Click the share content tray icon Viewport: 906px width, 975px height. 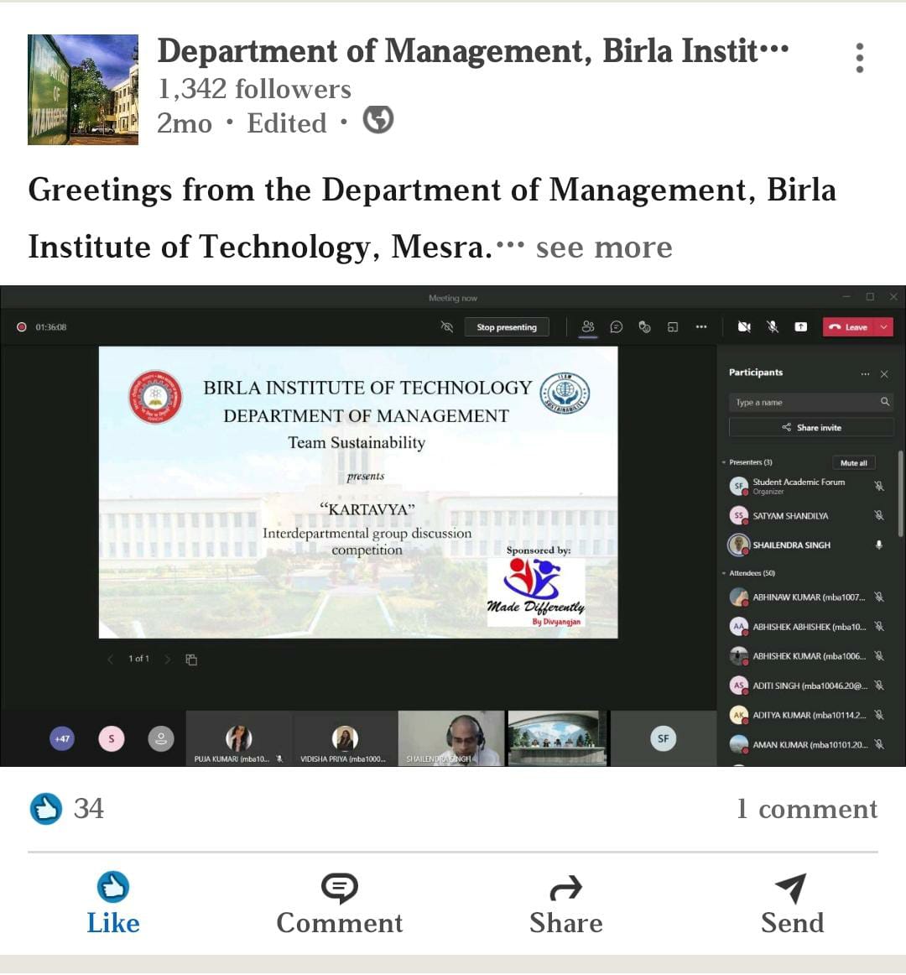pyautogui.click(x=800, y=327)
